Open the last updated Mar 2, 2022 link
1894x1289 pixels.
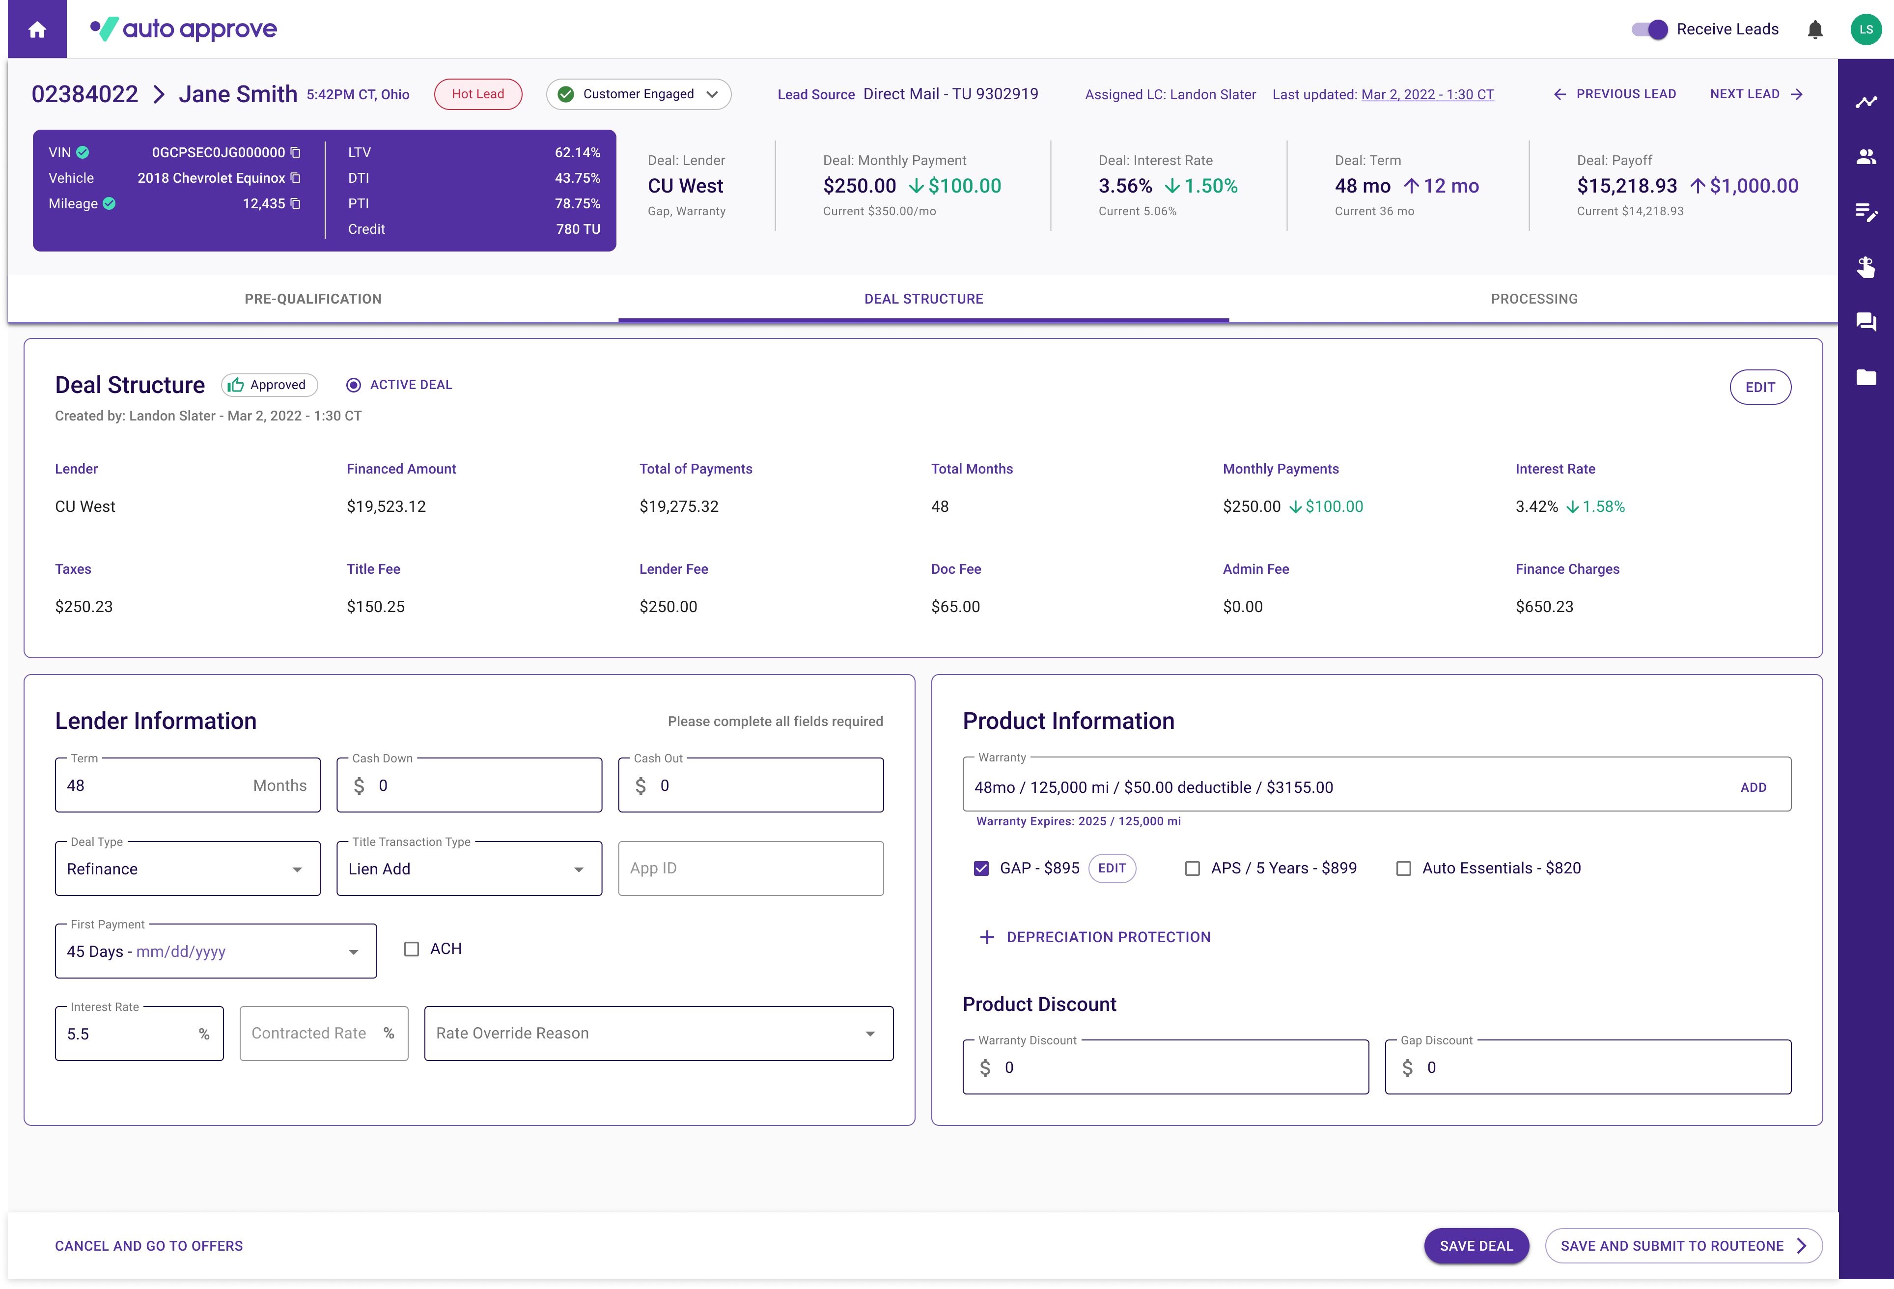pyautogui.click(x=1427, y=95)
